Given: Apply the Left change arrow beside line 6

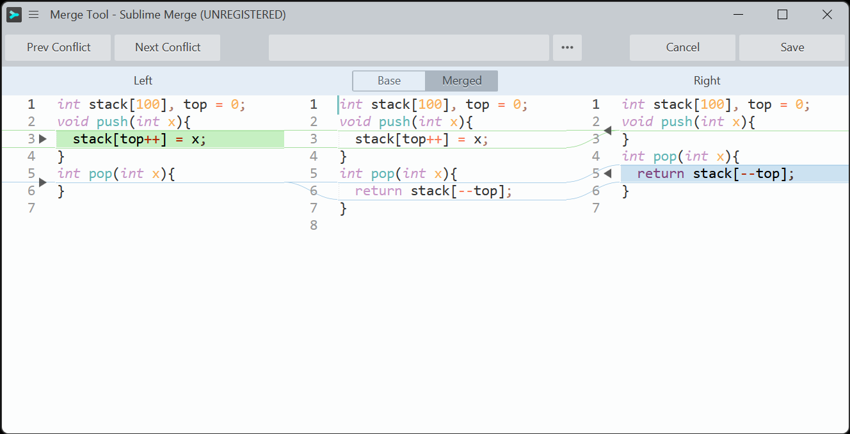Looking at the screenshot, I should (x=43, y=182).
